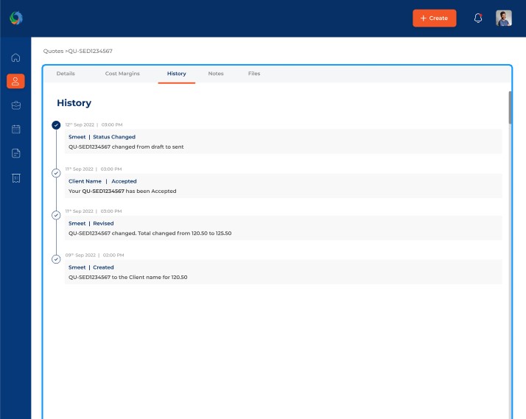
Task: Click the Accepted event timeline checkmark
Action: tap(57, 172)
